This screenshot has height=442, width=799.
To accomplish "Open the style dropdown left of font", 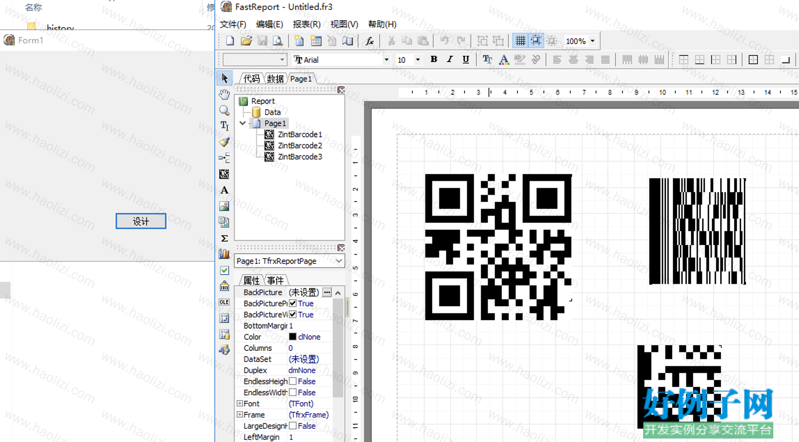I will (x=282, y=60).
